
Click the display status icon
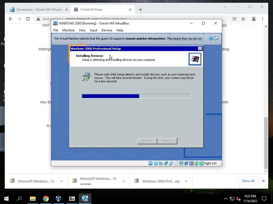pos(181,163)
